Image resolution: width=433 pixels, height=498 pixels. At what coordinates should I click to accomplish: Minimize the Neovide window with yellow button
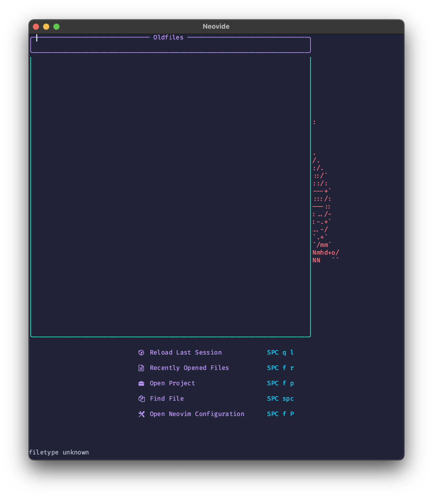pos(46,27)
